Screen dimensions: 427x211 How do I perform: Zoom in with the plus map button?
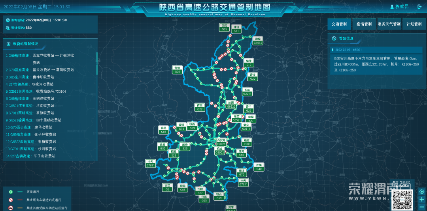point(422,199)
